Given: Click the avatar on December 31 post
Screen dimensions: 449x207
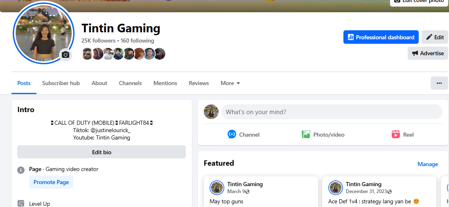Looking at the screenshot, I should pyautogui.click(x=335, y=188).
